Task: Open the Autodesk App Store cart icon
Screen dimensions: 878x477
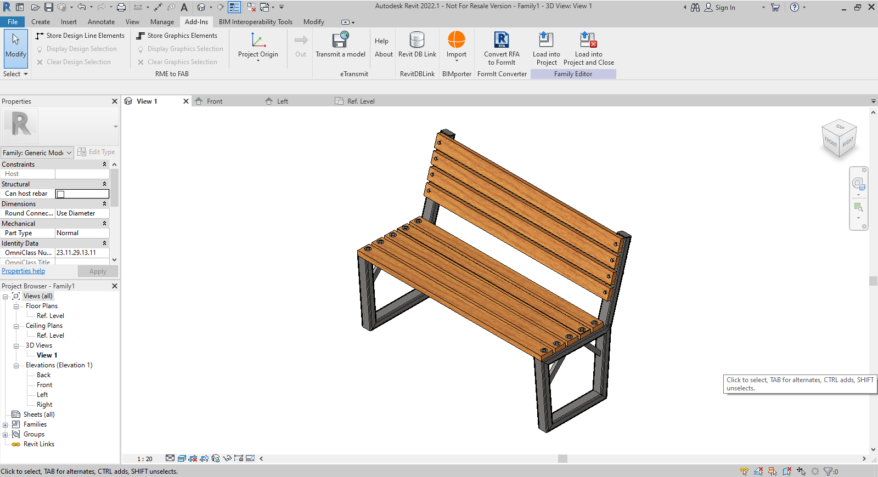Action: tap(775, 7)
